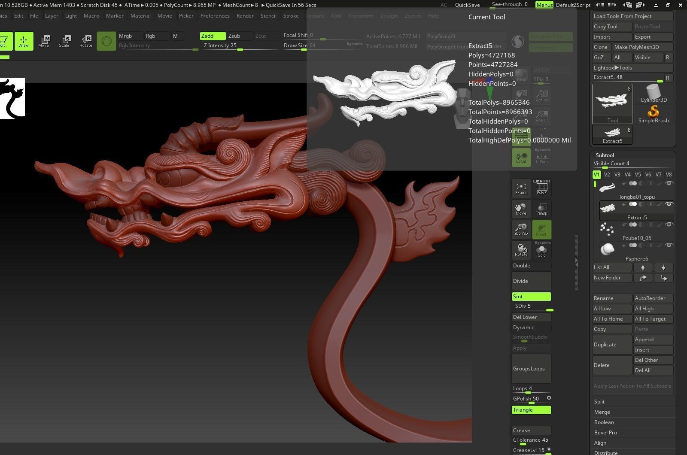Toggle the Zadd button

point(213,36)
